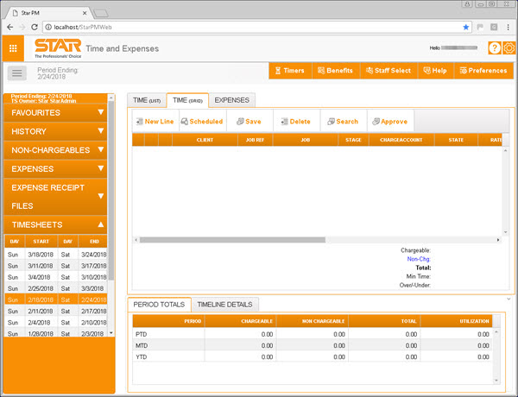Select timesheet starting 3/4/2018
The height and width of the screenshot is (397, 518).
point(56,277)
